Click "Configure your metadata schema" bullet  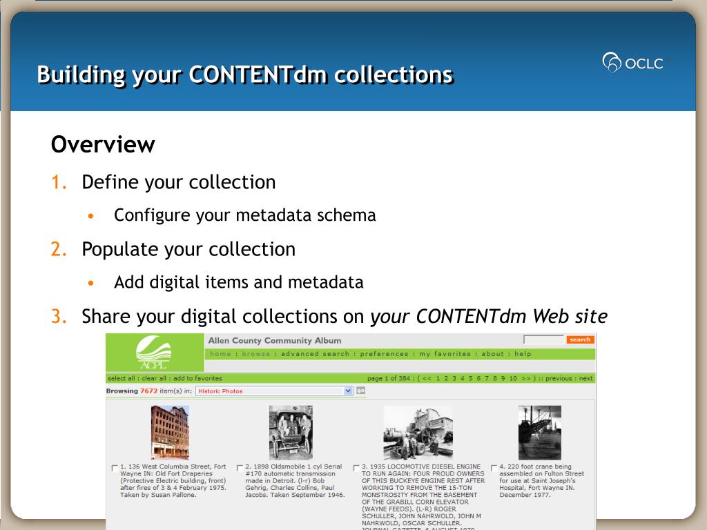point(245,215)
